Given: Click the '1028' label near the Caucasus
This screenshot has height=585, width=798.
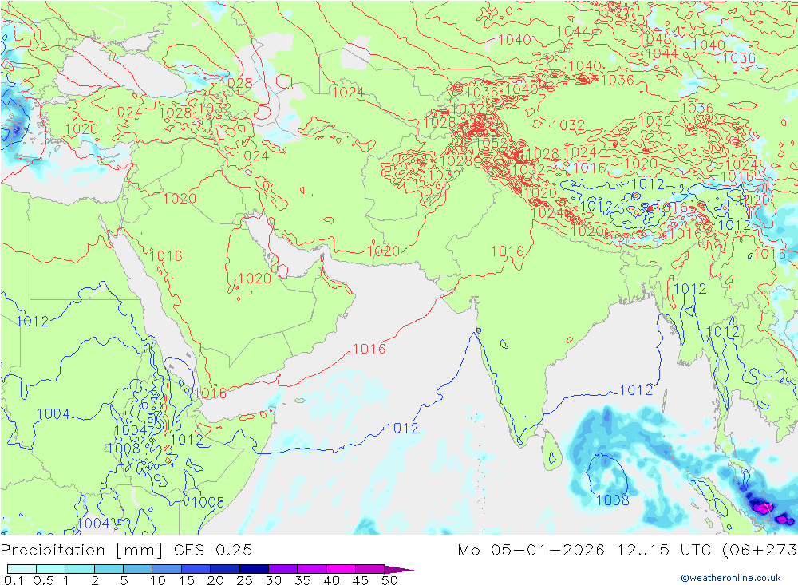Looking at the screenshot, I should (x=236, y=82).
